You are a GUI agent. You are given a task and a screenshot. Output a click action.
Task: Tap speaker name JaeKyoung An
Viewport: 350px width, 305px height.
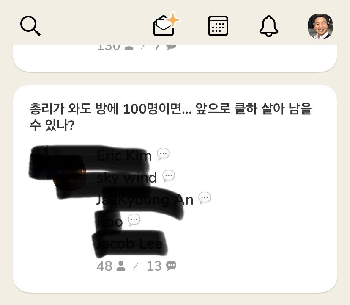pyautogui.click(x=145, y=200)
